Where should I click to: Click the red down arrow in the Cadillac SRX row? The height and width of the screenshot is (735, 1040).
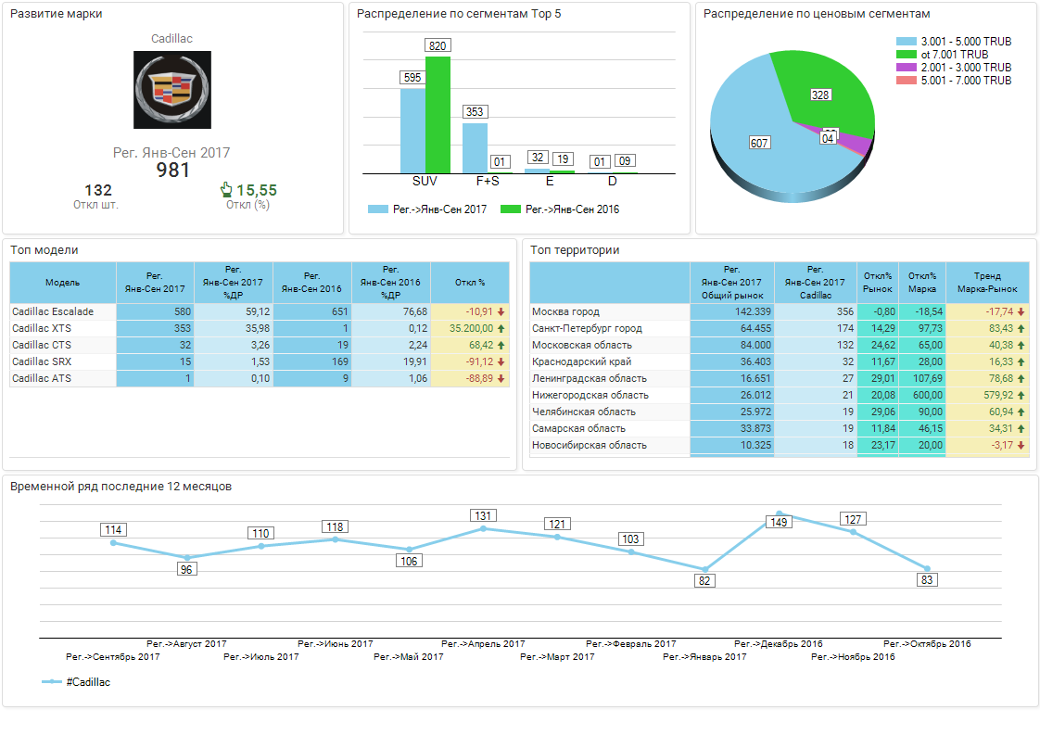pos(501,361)
